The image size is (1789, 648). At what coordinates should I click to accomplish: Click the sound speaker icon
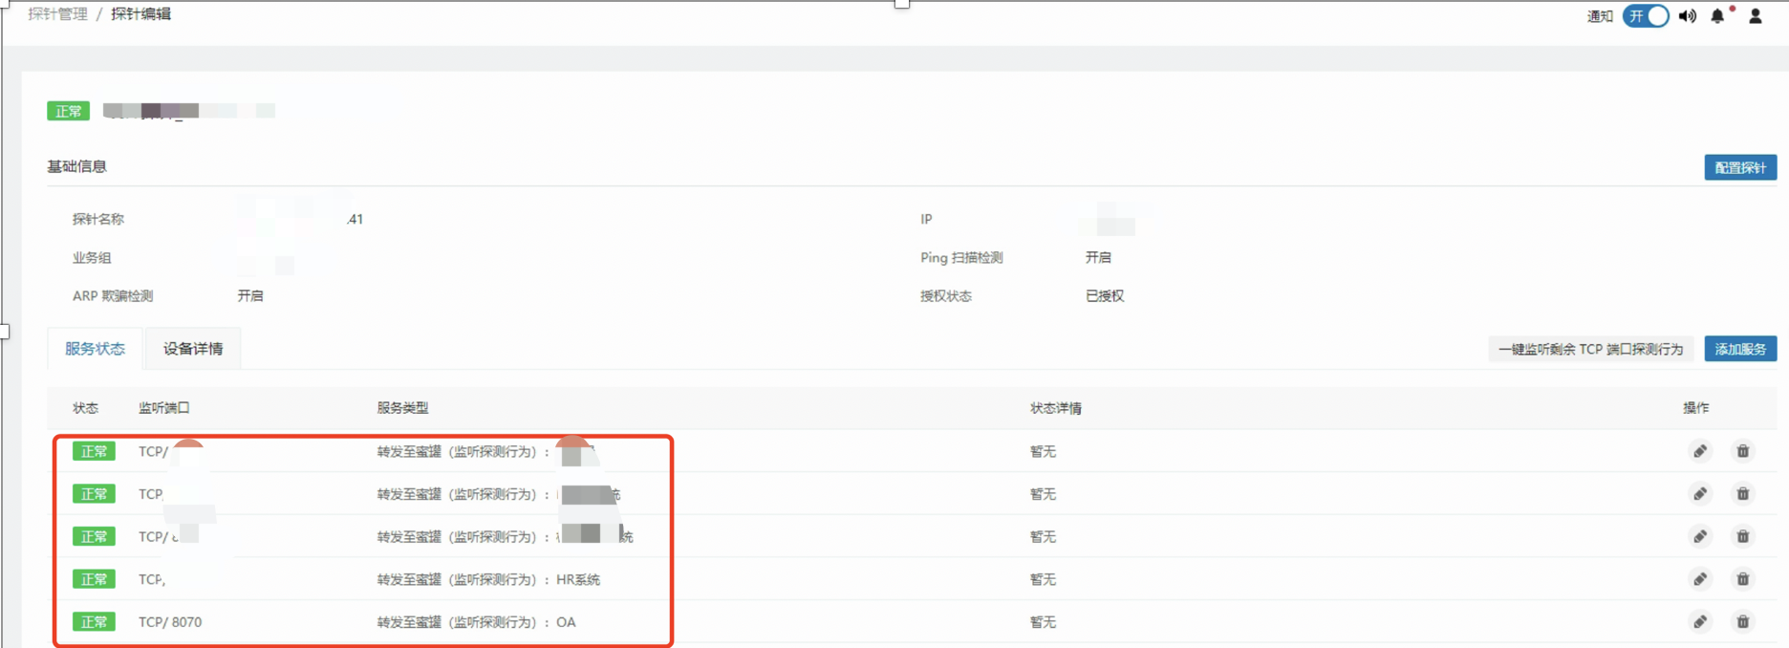tap(1688, 16)
